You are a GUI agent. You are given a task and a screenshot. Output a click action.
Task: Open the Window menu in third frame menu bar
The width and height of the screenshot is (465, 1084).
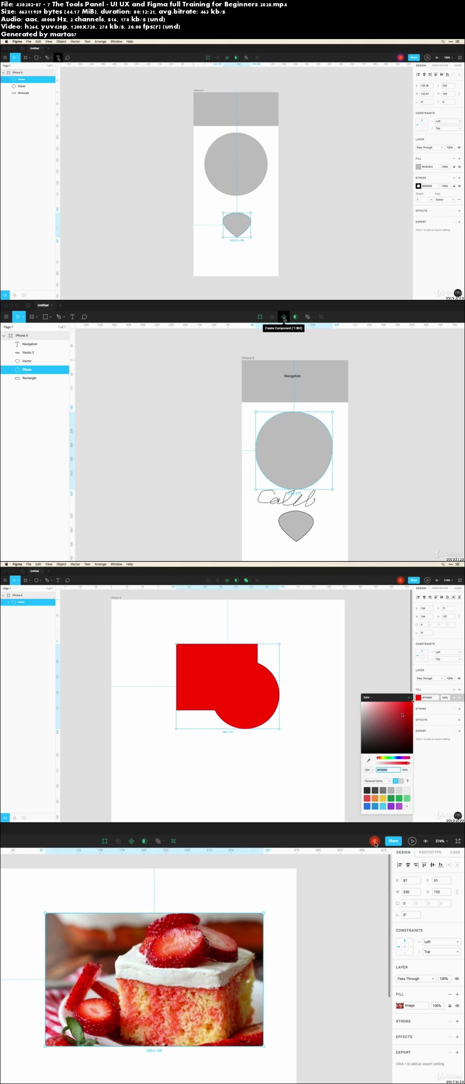pyautogui.click(x=116, y=564)
